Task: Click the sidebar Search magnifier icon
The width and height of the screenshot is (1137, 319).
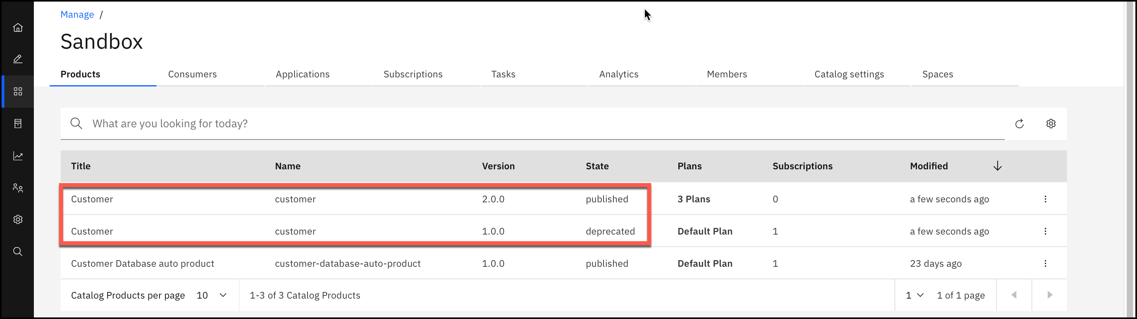Action: pos(18,251)
